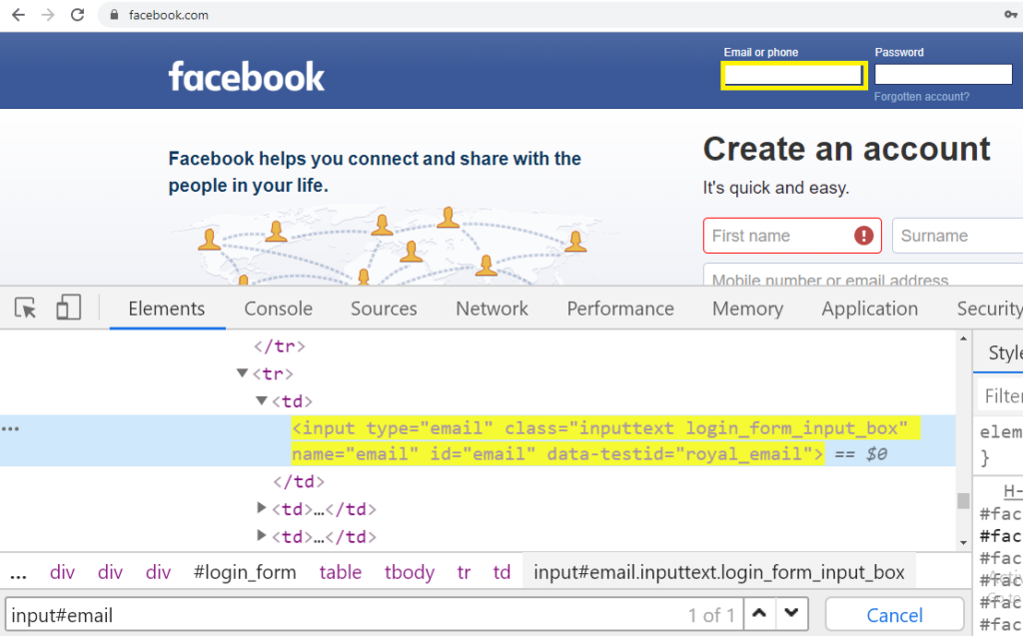1023x636 pixels.
Task: Click the padlock site security icon
Action: 114,15
